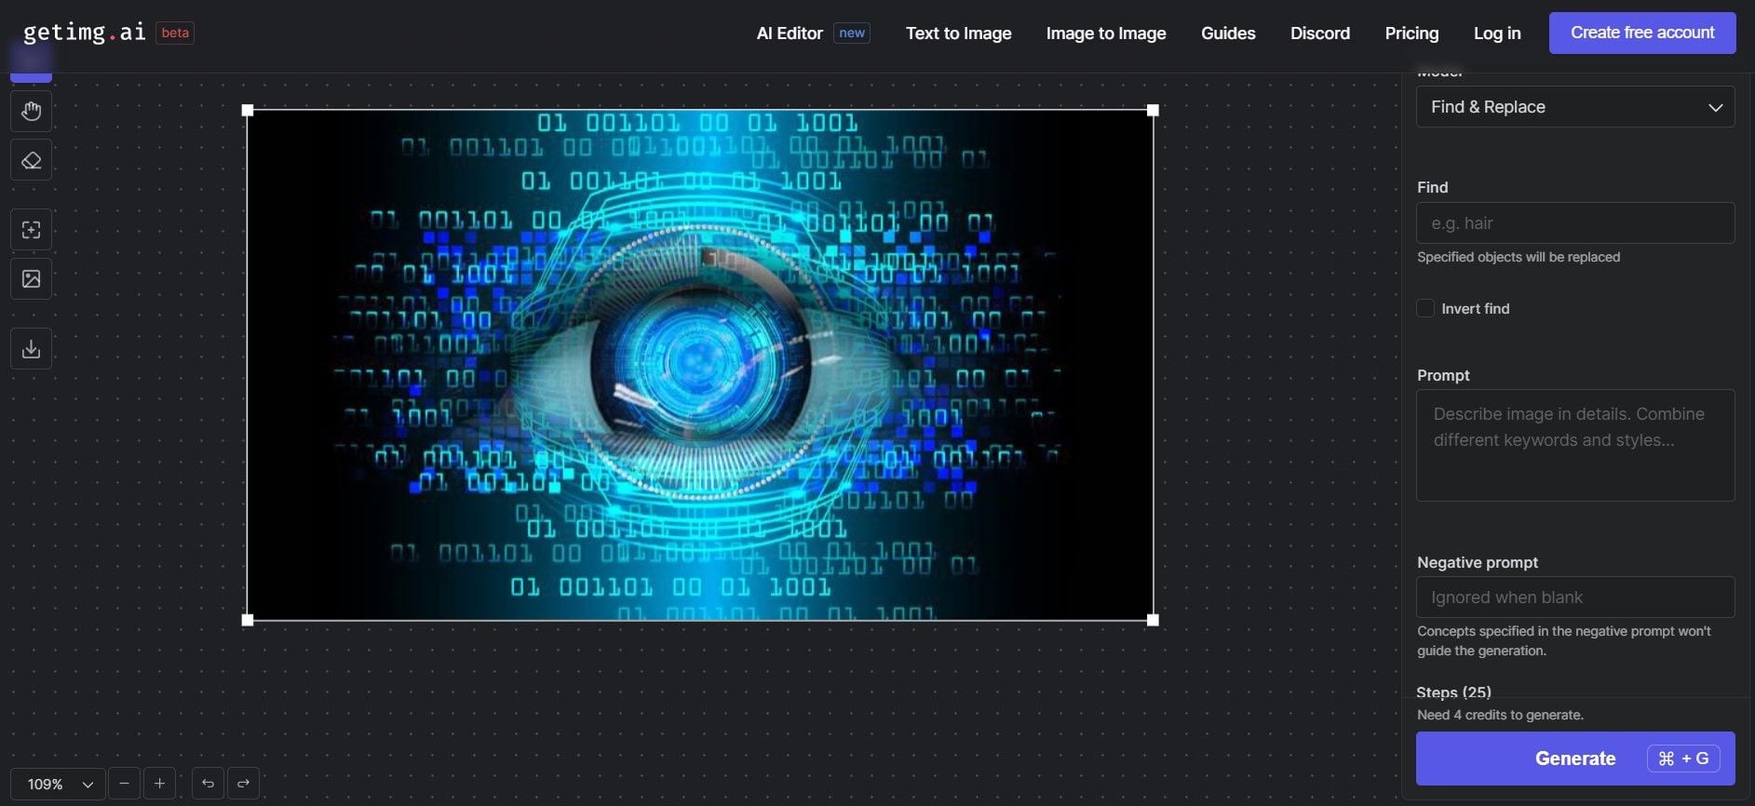The height and width of the screenshot is (806, 1755).
Task: Go to Text to Image page
Action: point(958,34)
